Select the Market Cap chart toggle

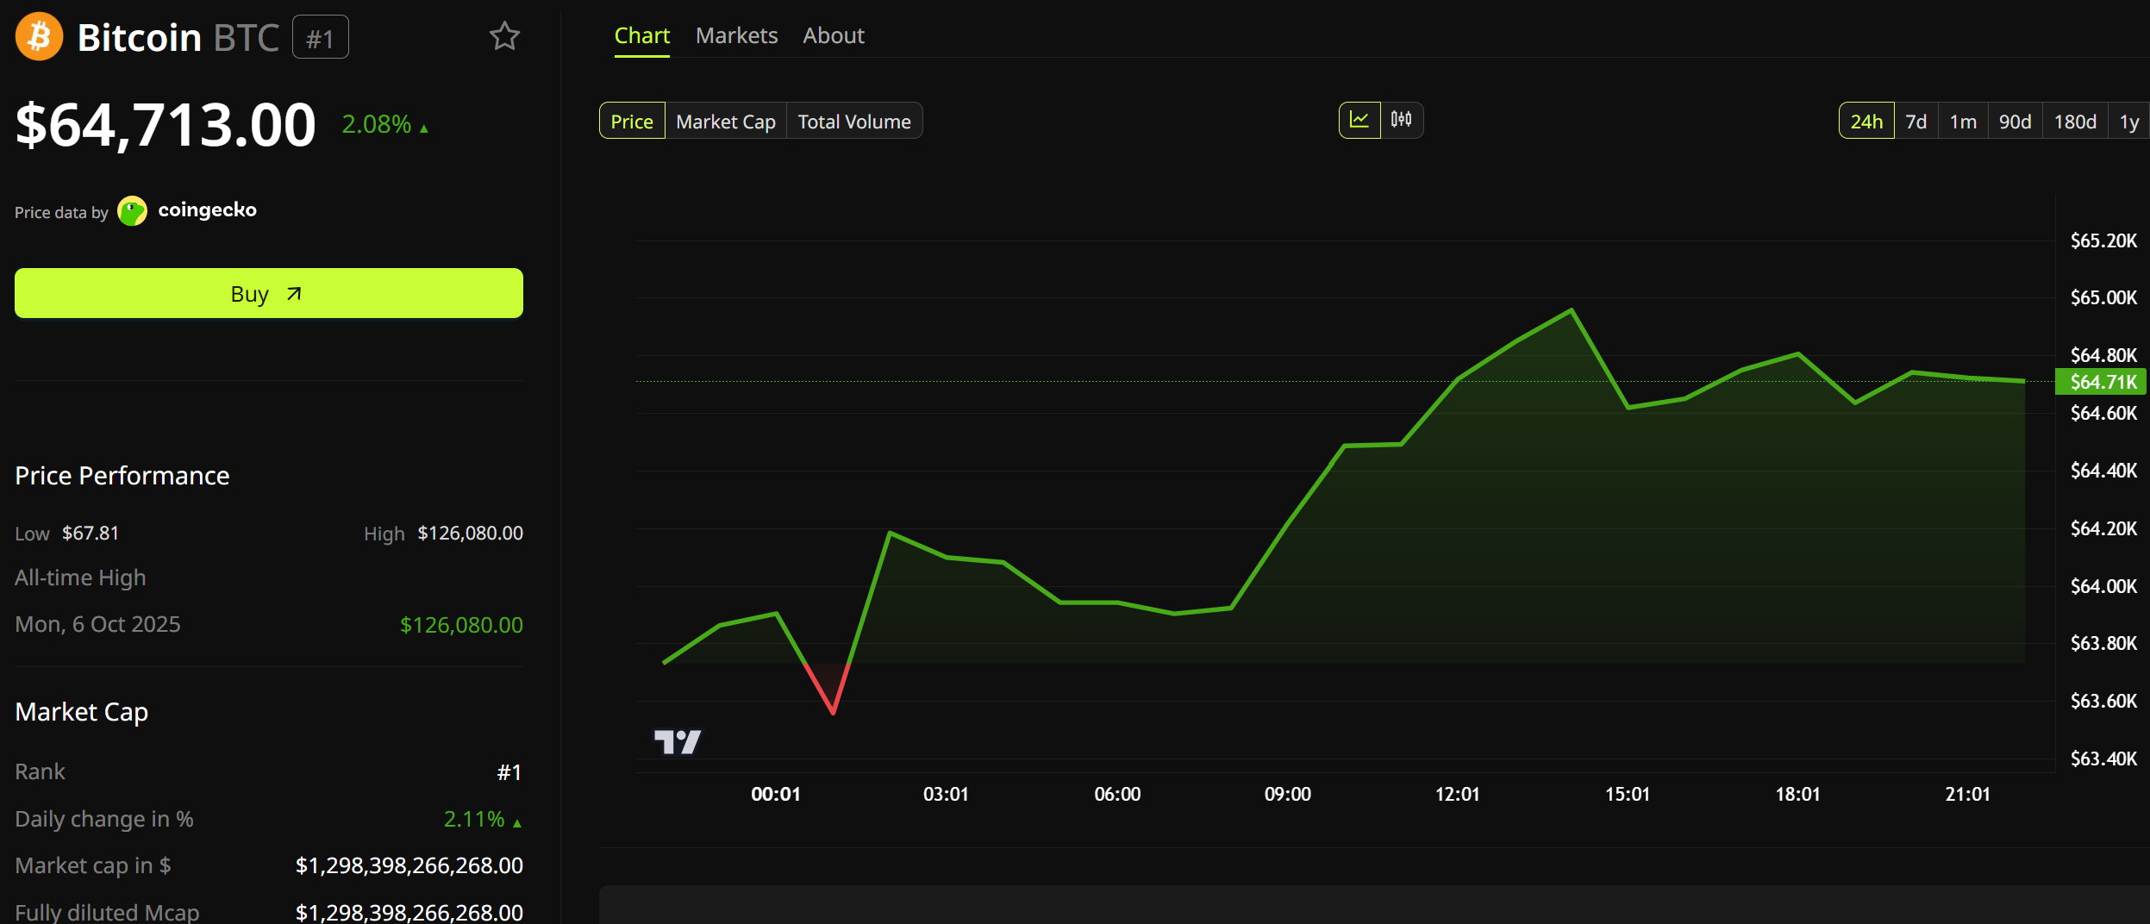tap(726, 121)
